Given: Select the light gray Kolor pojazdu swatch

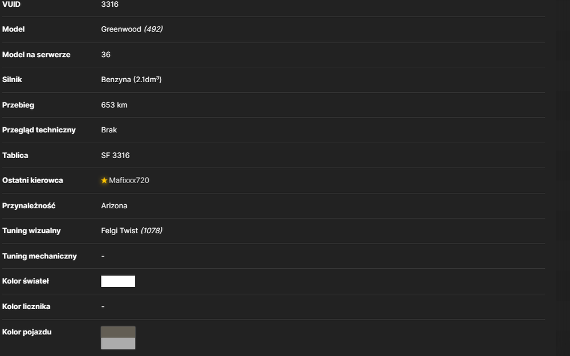Looking at the screenshot, I should coord(118,343).
